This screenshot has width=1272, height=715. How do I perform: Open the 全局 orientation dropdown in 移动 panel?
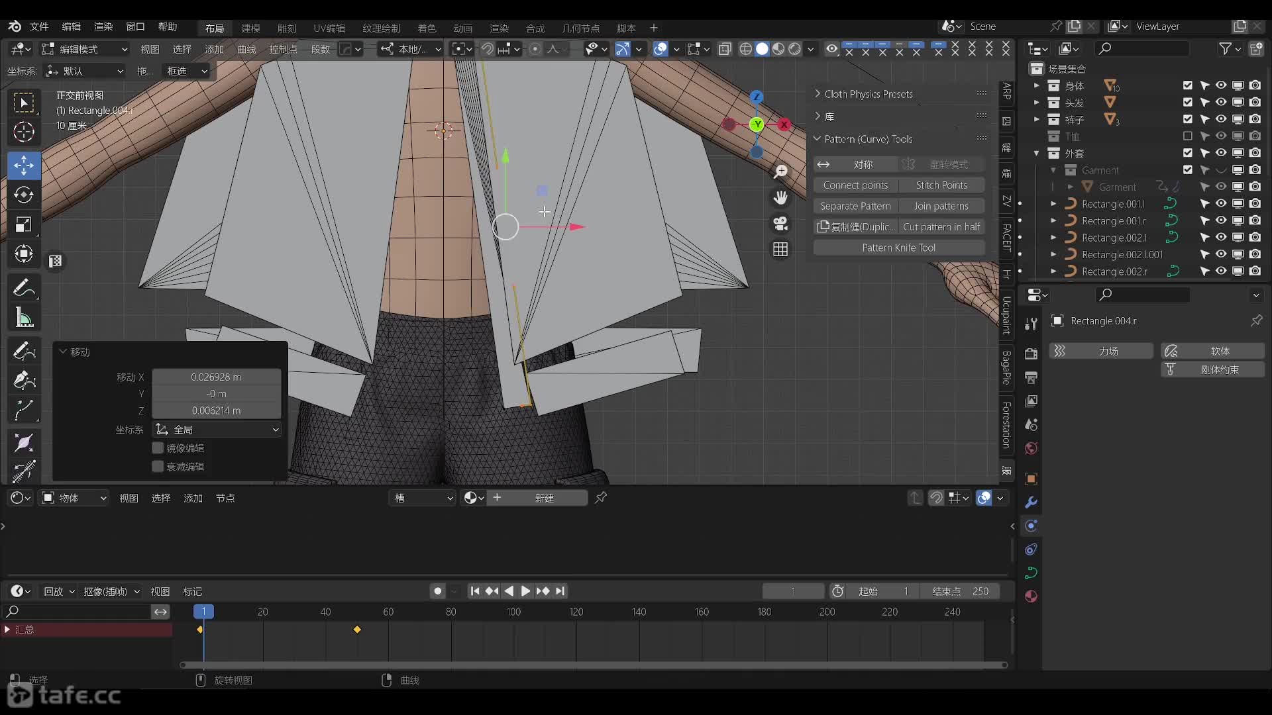(217, 430)
